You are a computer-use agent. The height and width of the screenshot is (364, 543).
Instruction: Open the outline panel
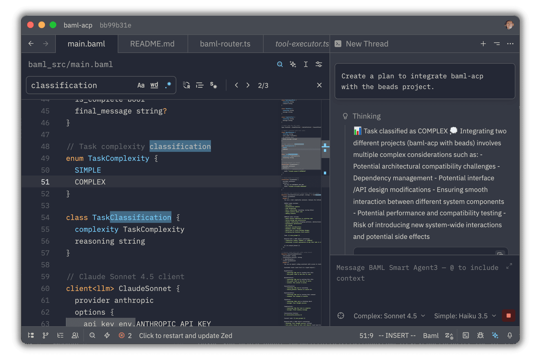coord(60,335)
